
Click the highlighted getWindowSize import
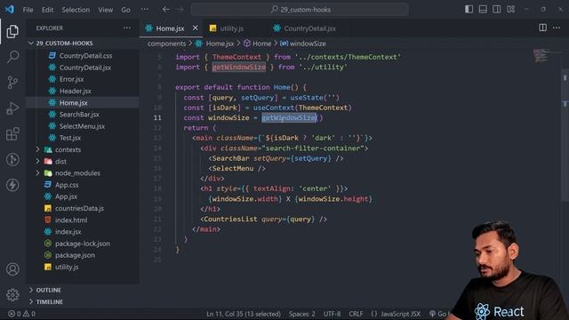pyautogui.click(x=239, y=68)
